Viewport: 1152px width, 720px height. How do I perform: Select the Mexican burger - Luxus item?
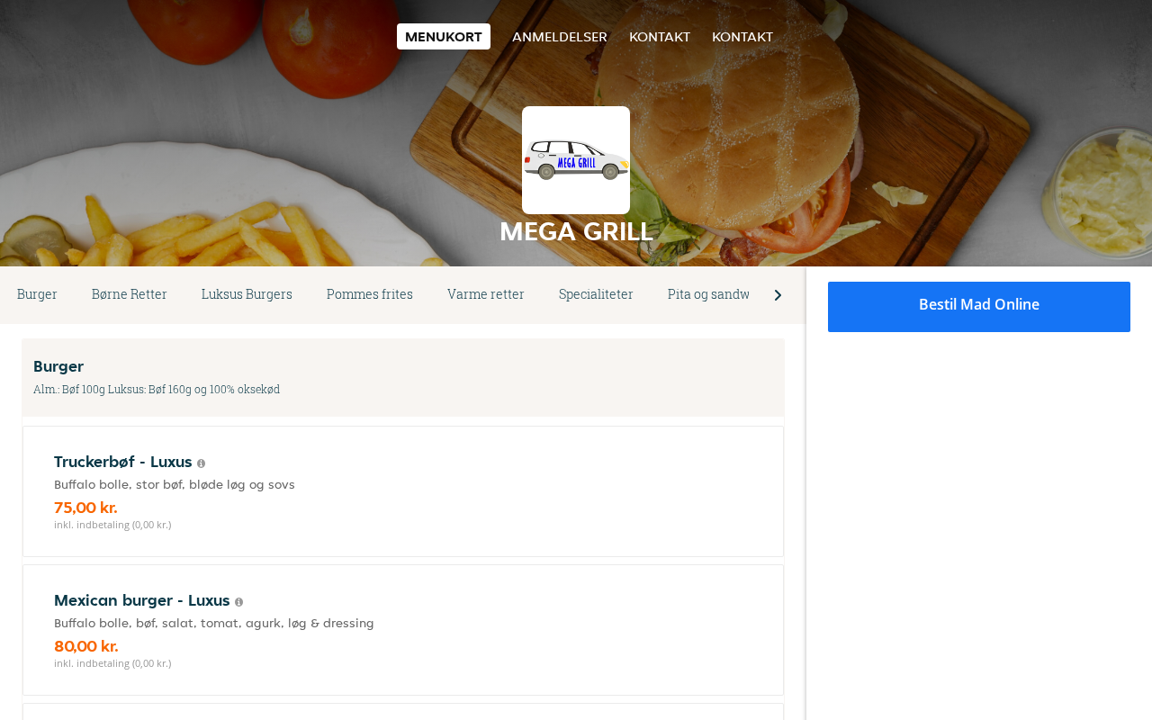[x=403, y=630]
